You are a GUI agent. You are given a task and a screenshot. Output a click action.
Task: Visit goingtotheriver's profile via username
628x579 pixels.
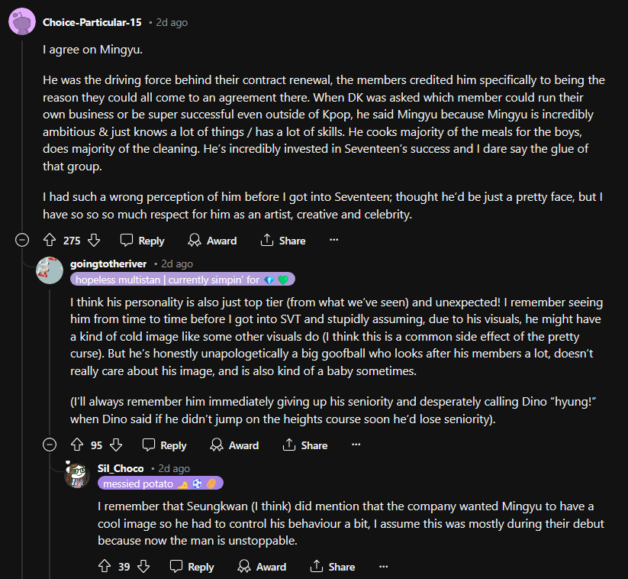(x=108, y=264)
